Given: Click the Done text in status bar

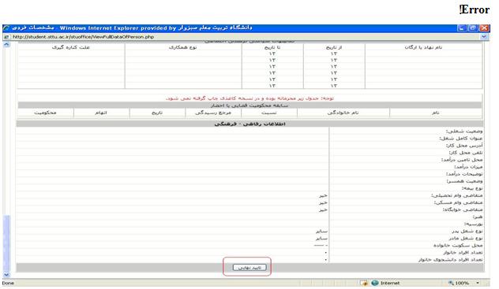Looking at the screenshot, I should pos(8,283).
